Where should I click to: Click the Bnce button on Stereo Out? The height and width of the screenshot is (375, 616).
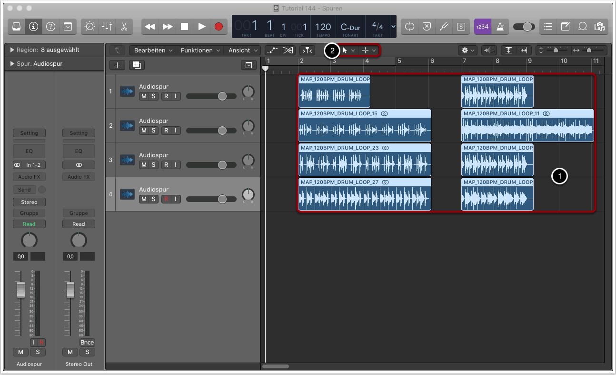point(87,343)
